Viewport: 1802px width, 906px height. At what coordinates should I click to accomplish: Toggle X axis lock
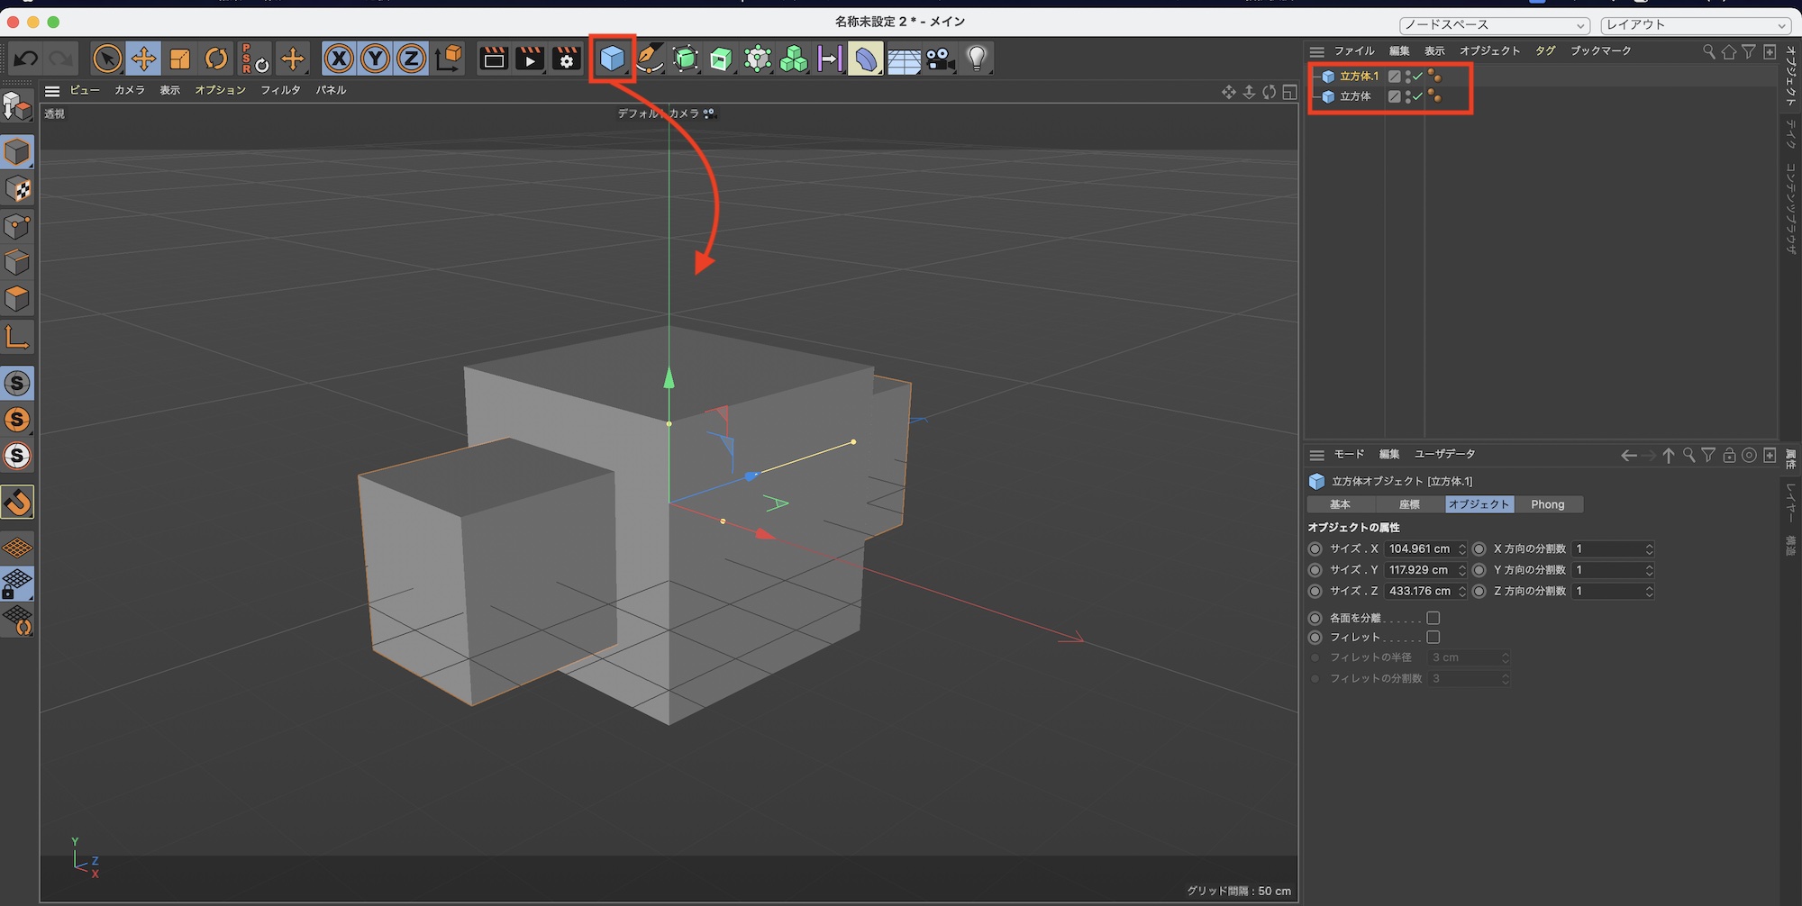pos(339,59)
